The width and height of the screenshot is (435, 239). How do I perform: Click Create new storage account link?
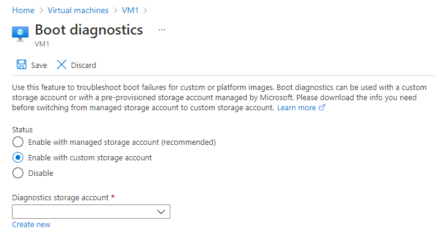(x=31, y=225)
